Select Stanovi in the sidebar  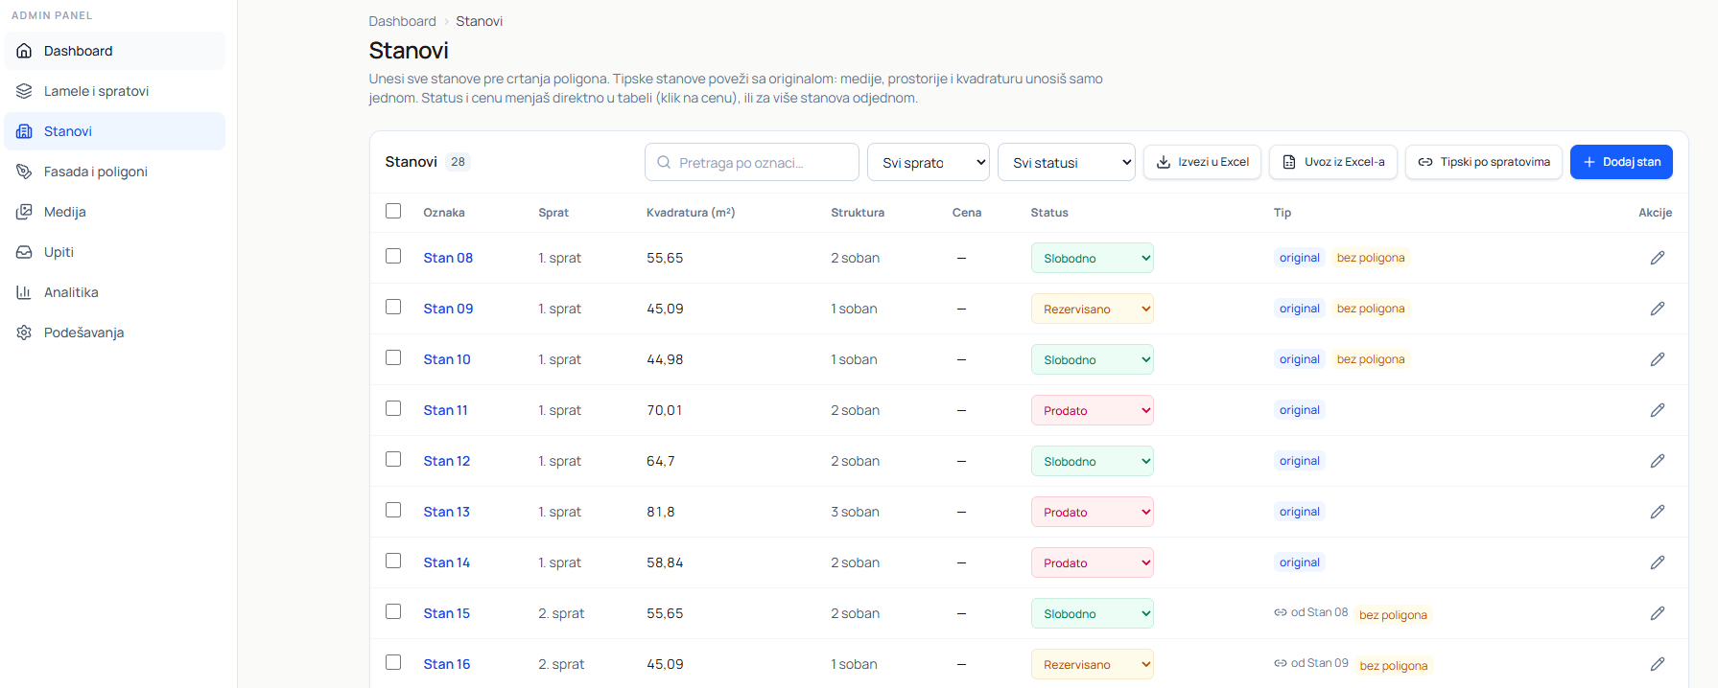(x=114, y=131)
